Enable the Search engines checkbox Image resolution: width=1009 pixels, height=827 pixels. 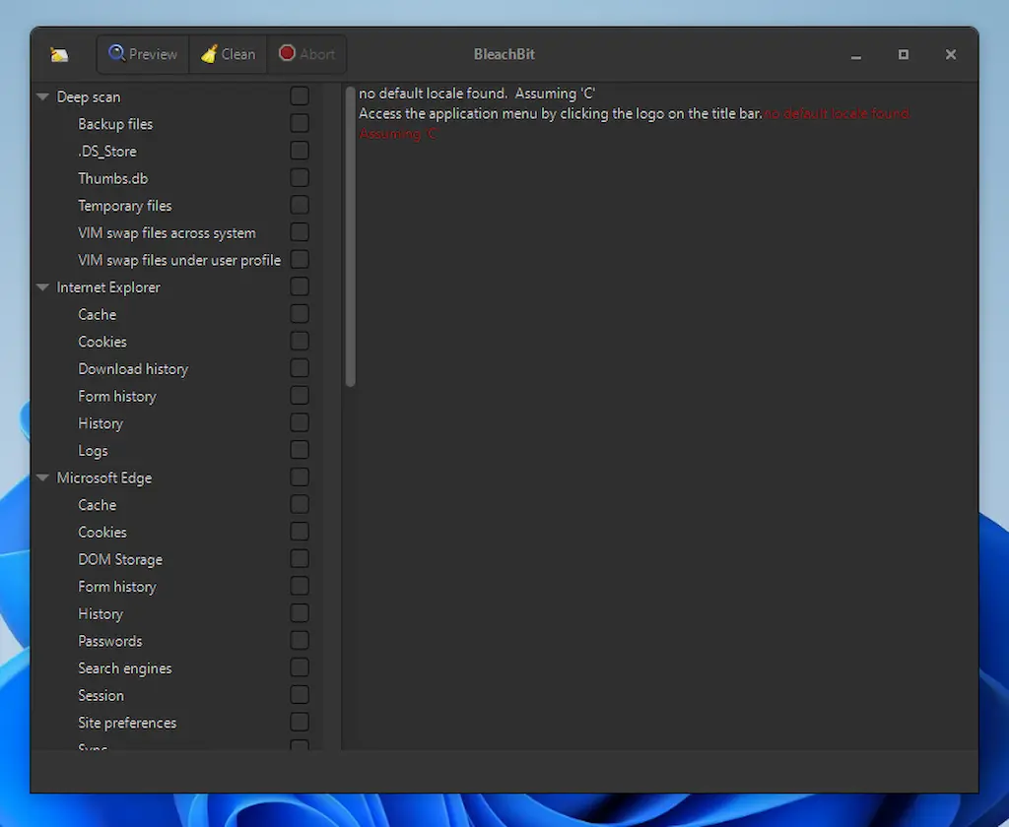300,668
